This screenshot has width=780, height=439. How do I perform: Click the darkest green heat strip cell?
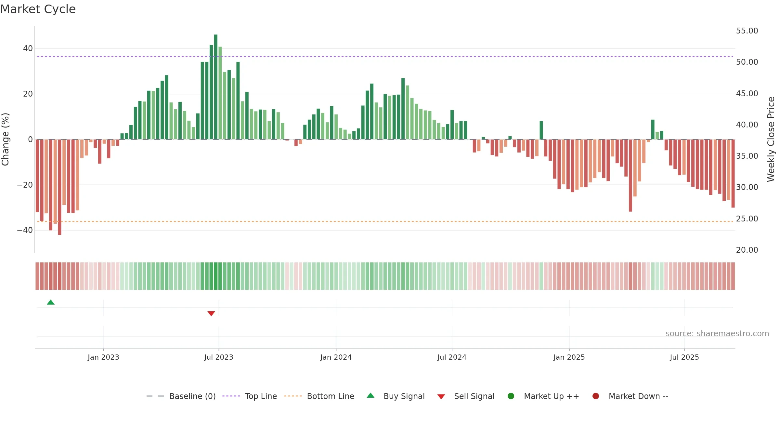coord(216,276)
